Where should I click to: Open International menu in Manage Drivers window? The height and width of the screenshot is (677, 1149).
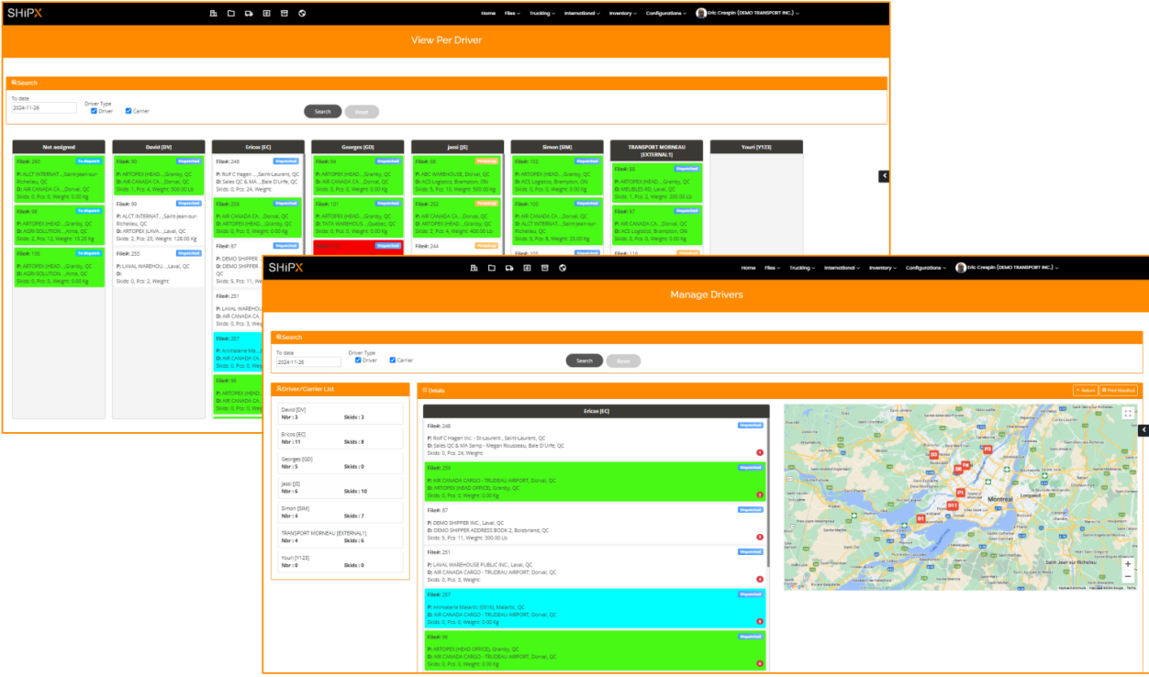(842, 268)
